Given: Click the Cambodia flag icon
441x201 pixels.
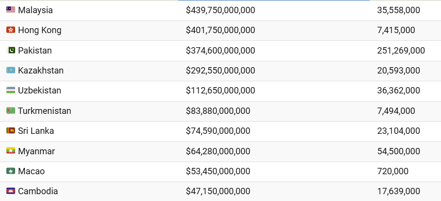Looking at the screenshot, I should pyautogui.click(x=11, y=191).
